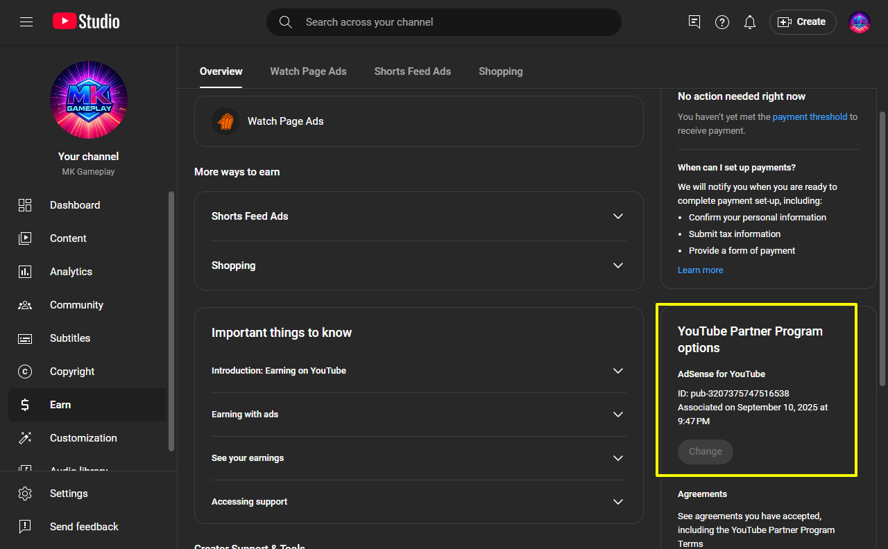This screenshot has width=888, height=549.
Task: Expand the Shopping row chevron
Action: (x=618, y=265)
